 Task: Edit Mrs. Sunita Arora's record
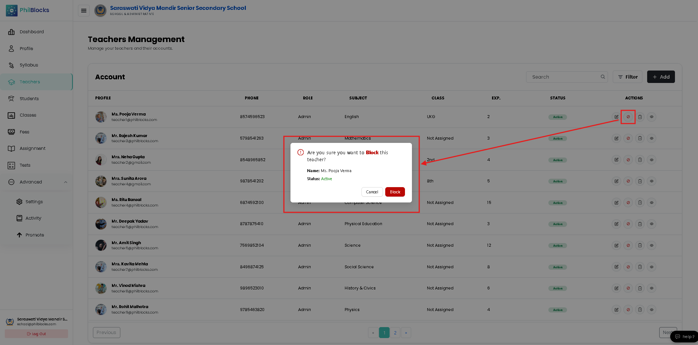(616, 181)
